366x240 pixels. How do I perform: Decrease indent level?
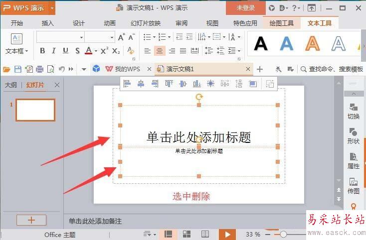[180, 37]
